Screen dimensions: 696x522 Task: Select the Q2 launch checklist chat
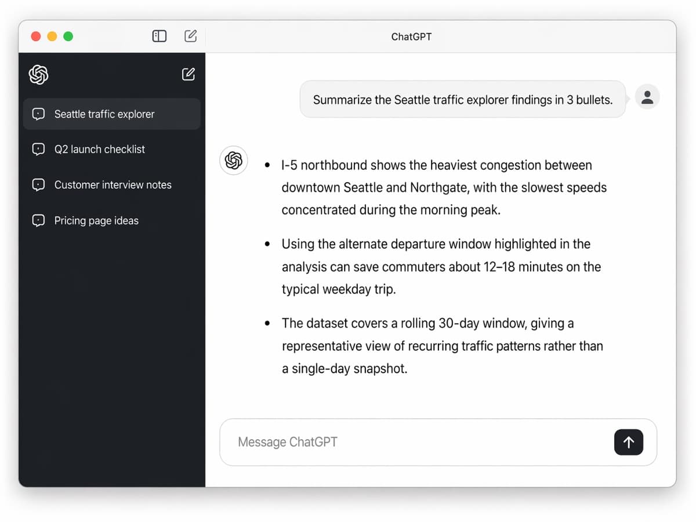coord(100,149)
